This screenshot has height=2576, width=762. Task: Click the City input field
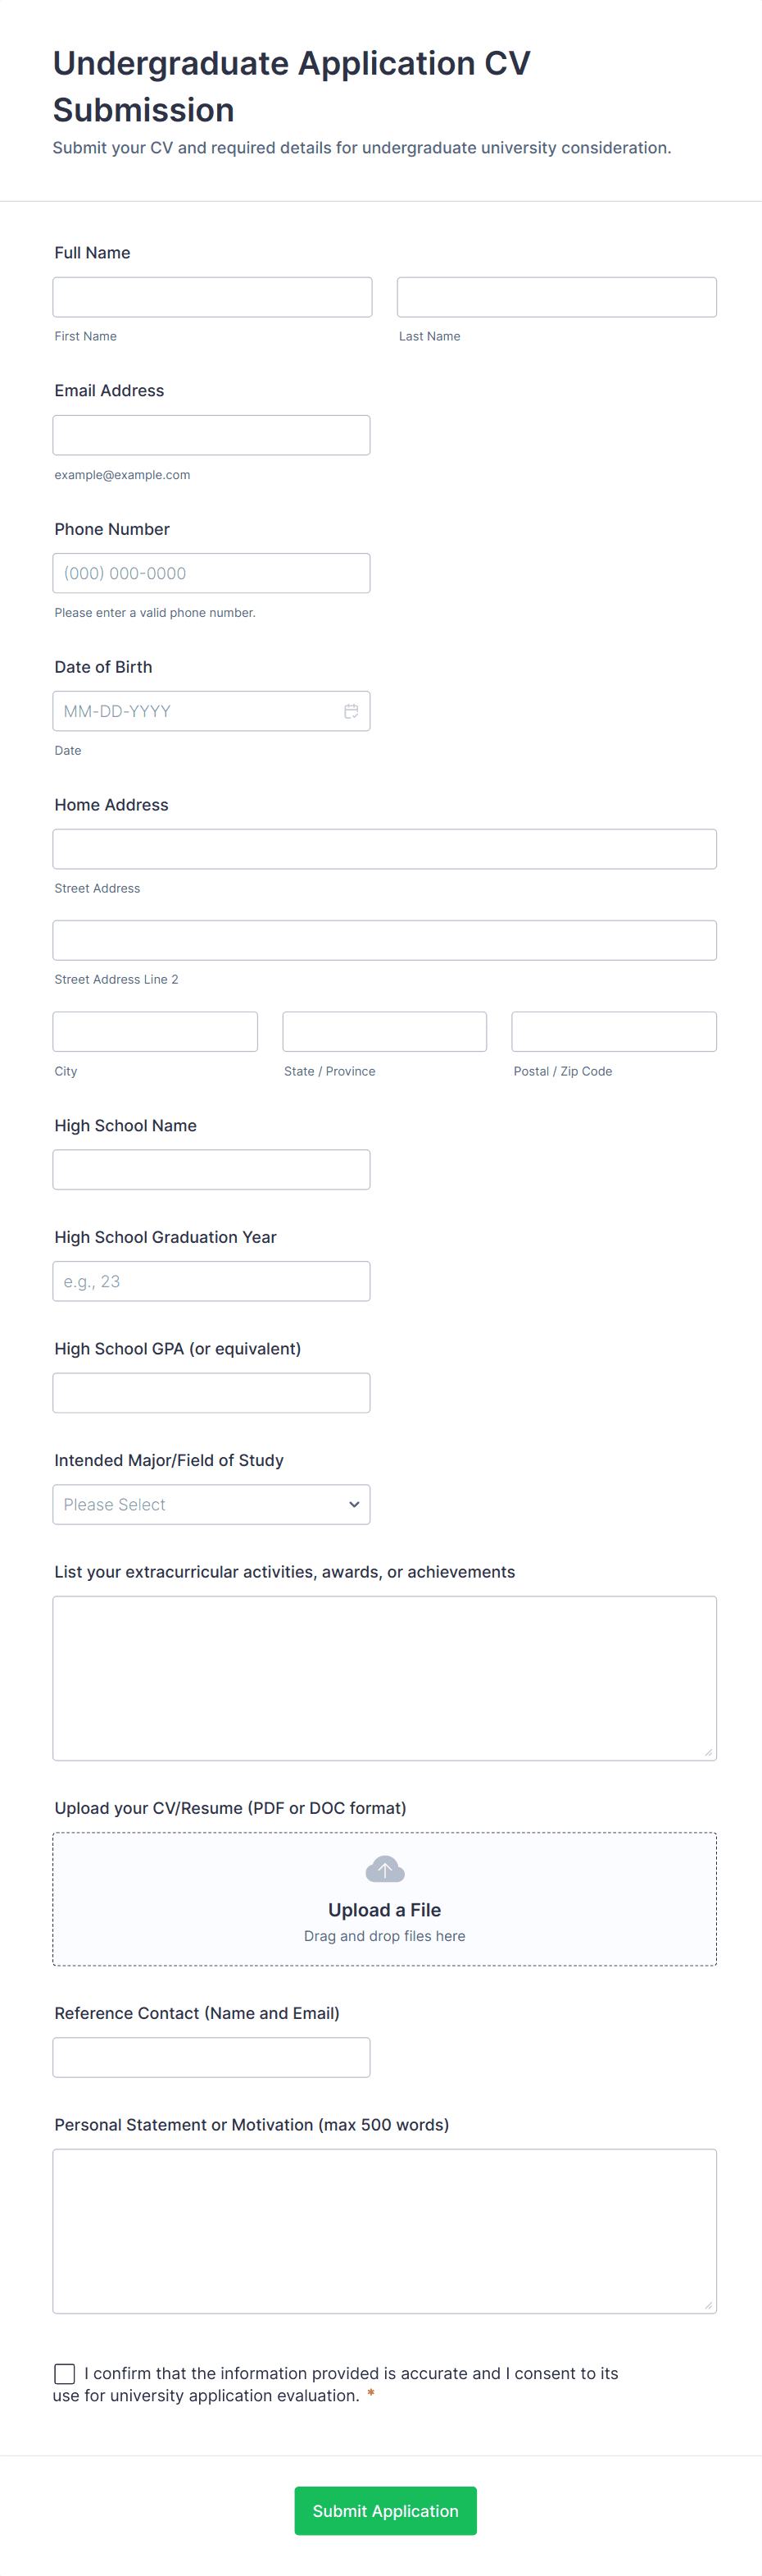(x=155, y=1031)
